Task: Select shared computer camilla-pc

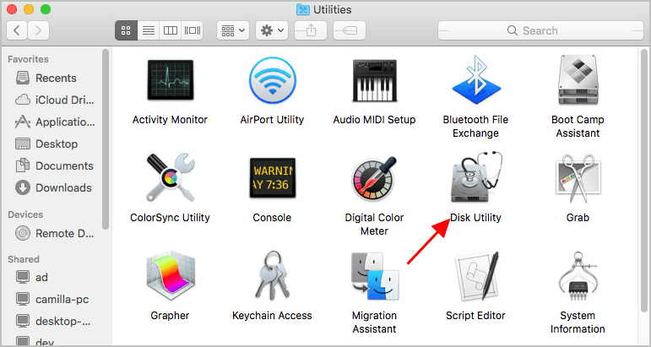Action: pyautogui.click(x=53, y=299)
